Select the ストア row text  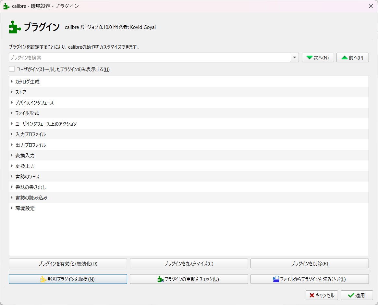[x=20, y=92]
